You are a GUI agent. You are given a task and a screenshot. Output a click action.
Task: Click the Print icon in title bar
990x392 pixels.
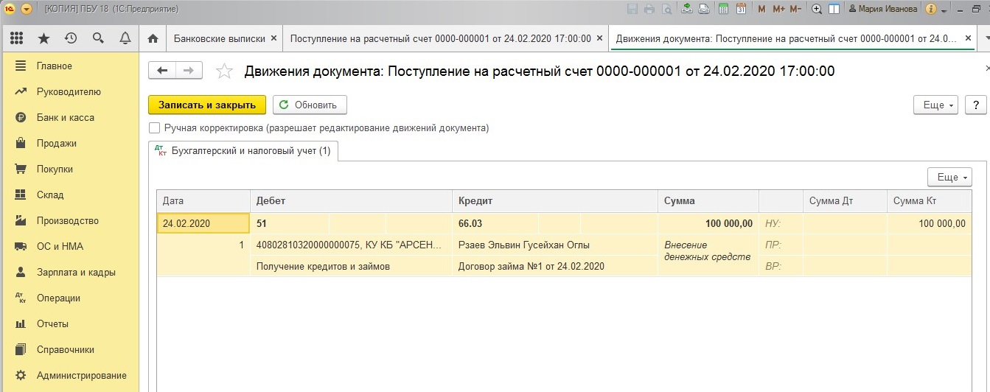pyautogui.click(x=649, y=9)
